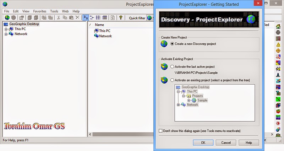The height and width of the screenshot is (151, 284).
Task: Expand Network node in left tree
Action: click(6, 34)
